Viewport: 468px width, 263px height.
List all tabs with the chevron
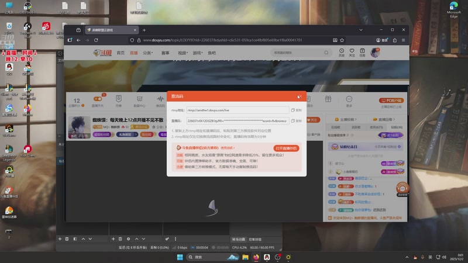pos(361,30)
